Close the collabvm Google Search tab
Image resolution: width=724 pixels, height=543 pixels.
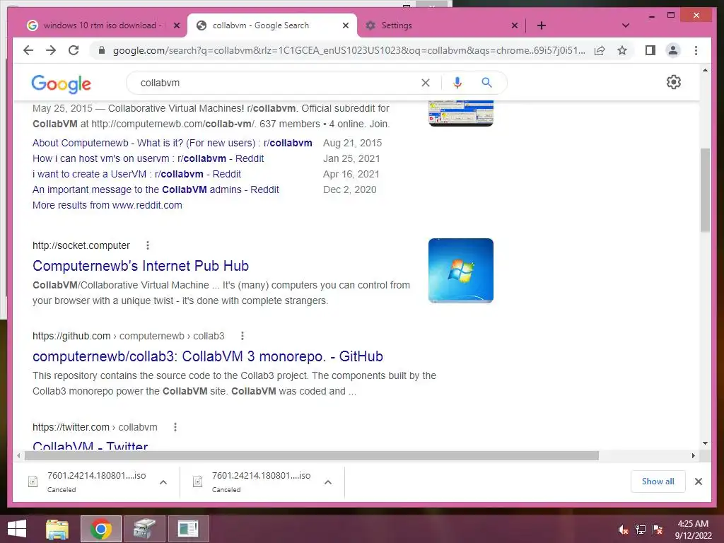tap(345, 26)
